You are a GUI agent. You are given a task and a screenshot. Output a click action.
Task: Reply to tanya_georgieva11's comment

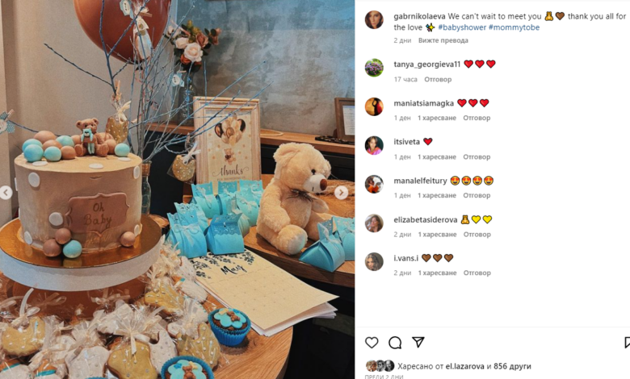click(x=438, y=79)
